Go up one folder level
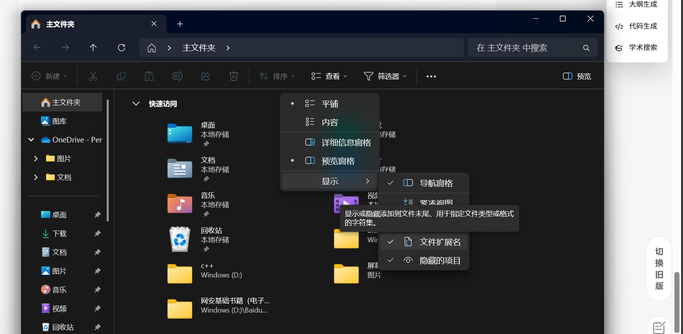Viewport: 683px width, 334px height. pos(93,48)
